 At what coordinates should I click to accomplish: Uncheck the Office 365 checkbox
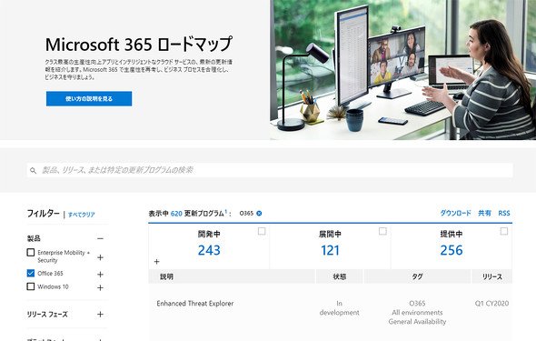(31, 273)
